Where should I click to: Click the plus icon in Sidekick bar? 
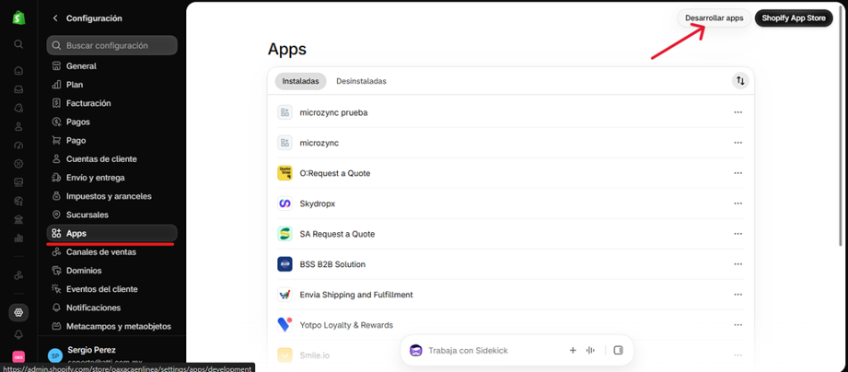573,351
